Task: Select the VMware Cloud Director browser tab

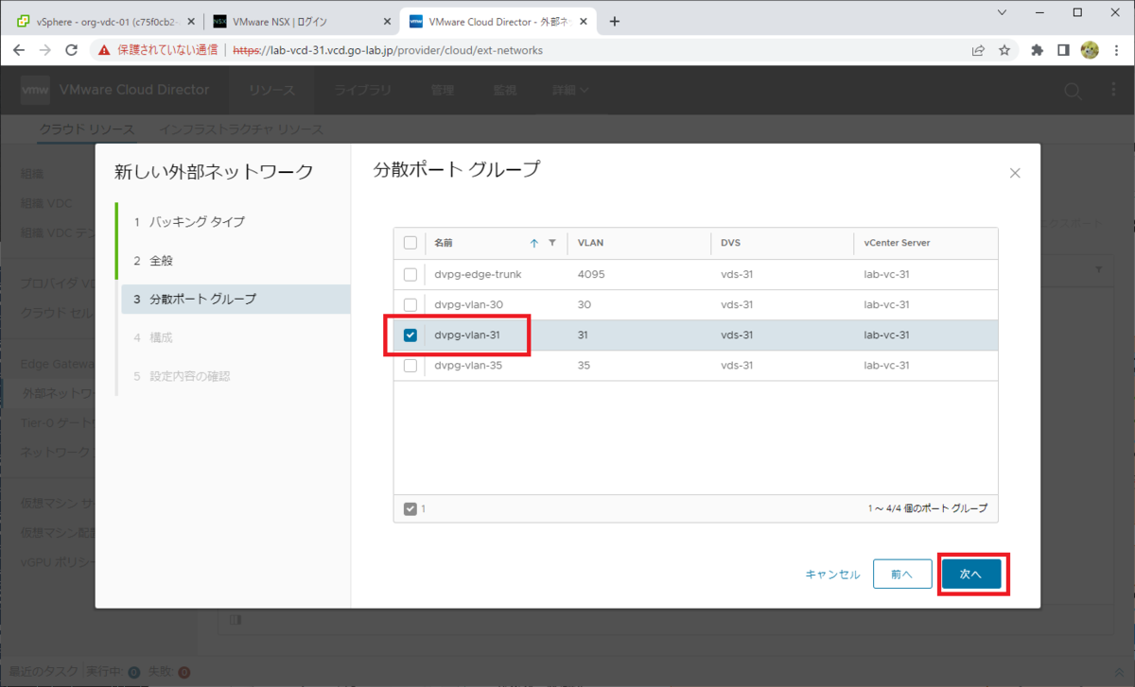Action: point(497,22)
